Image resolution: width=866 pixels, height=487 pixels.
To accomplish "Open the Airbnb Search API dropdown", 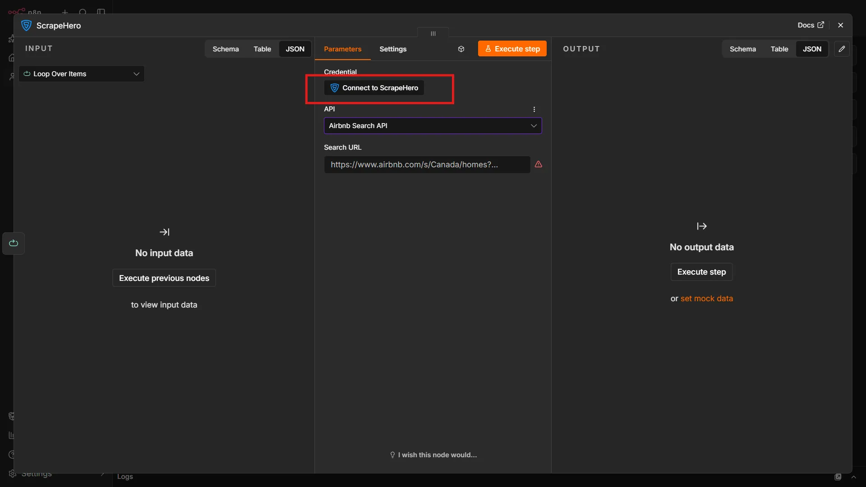I will pyautogui.click(x=433, y=126).
